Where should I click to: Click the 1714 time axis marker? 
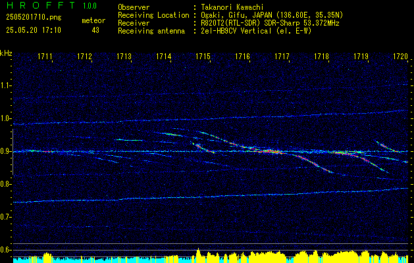(x=164, y=56)
